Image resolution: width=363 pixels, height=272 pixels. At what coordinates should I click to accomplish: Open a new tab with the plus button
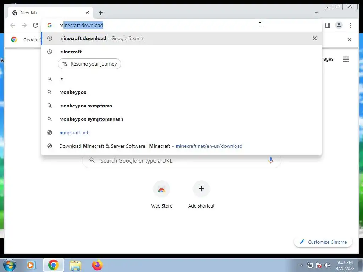click(x=100, y=13)
